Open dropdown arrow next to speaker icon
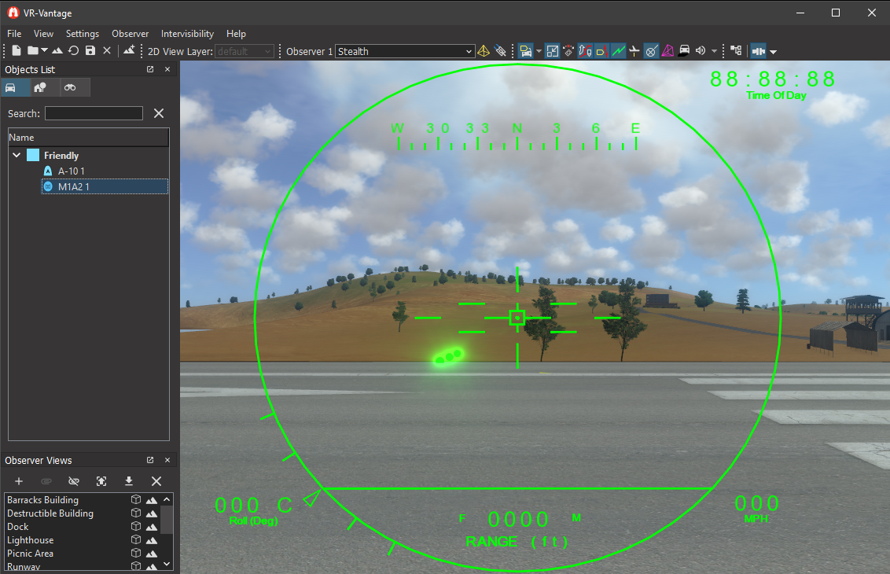Screen dimensions: 890x574 (x=714, y=52)
